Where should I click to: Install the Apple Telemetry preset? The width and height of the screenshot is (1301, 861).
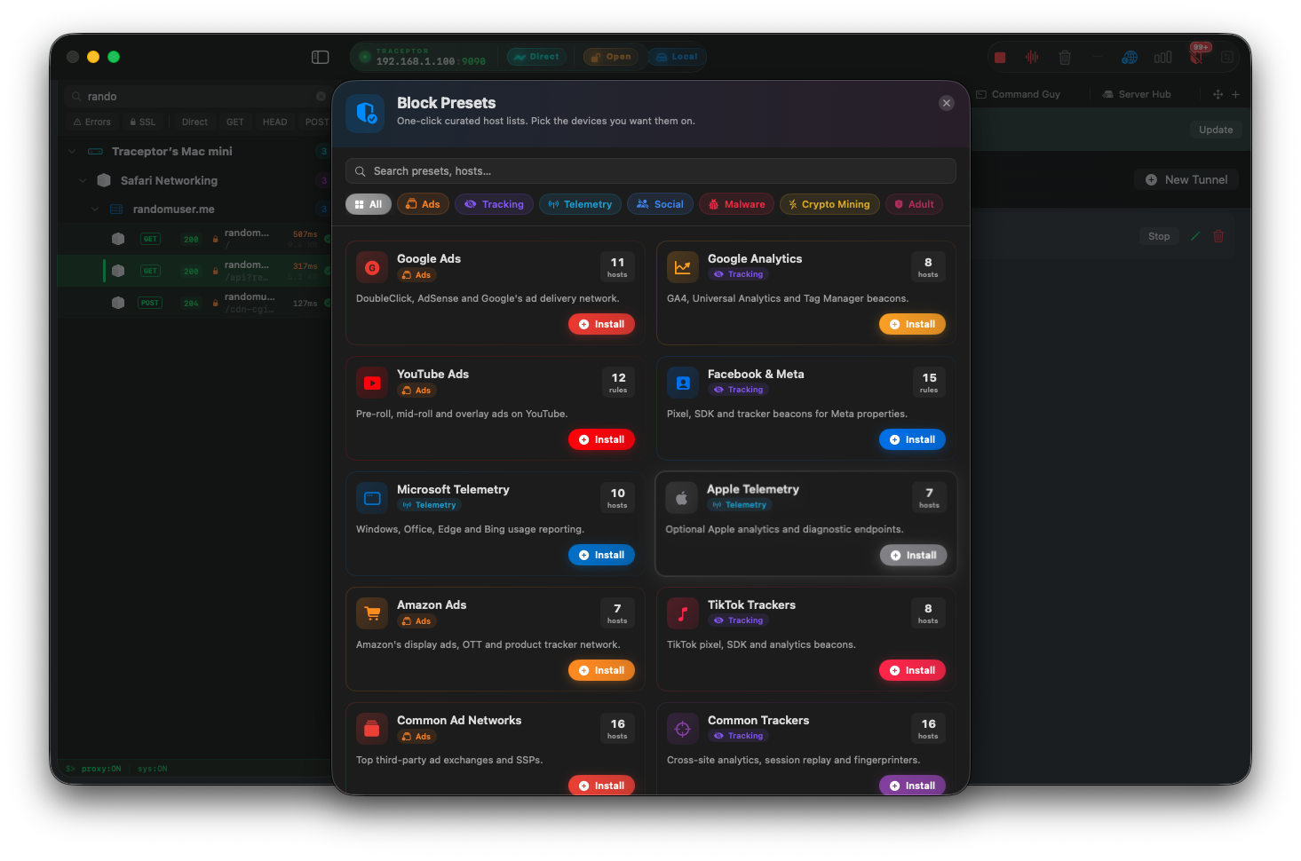pos(914,555)
